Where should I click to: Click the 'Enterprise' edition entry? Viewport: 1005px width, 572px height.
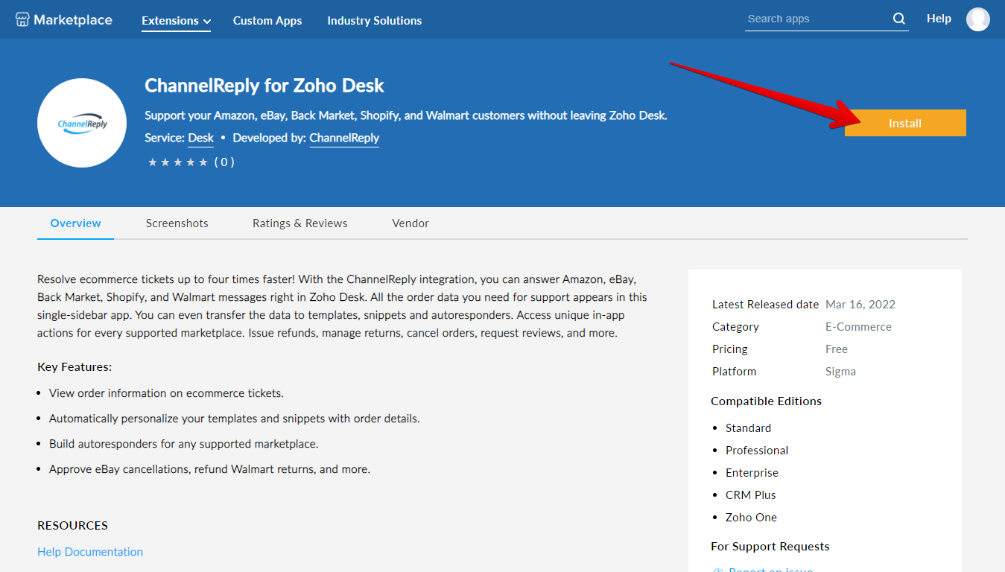point(752,473)
